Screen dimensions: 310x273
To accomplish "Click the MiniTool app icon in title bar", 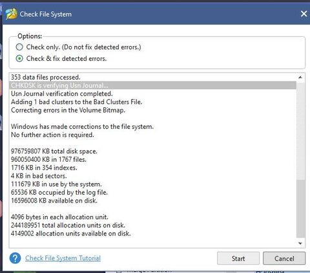I will pyautogui.click(x=12, y=14).
